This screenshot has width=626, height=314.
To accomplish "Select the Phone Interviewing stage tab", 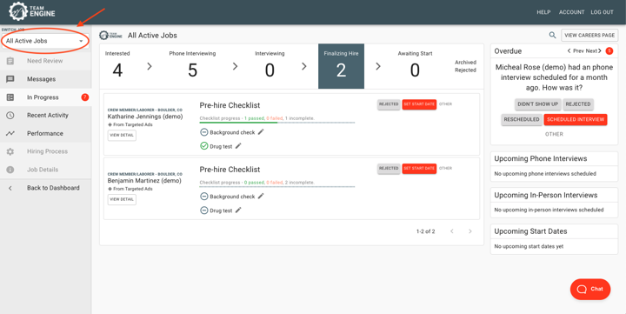I will tap(192, 65).
